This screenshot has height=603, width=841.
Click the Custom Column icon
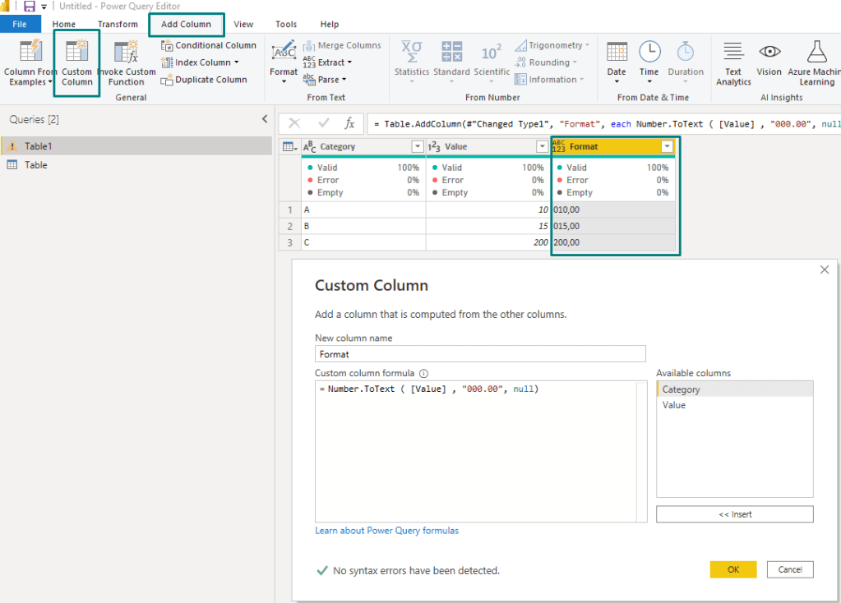[76, 52]
